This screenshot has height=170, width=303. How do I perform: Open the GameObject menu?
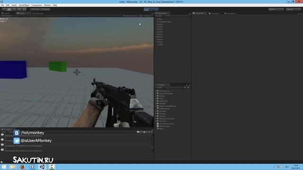24,5
